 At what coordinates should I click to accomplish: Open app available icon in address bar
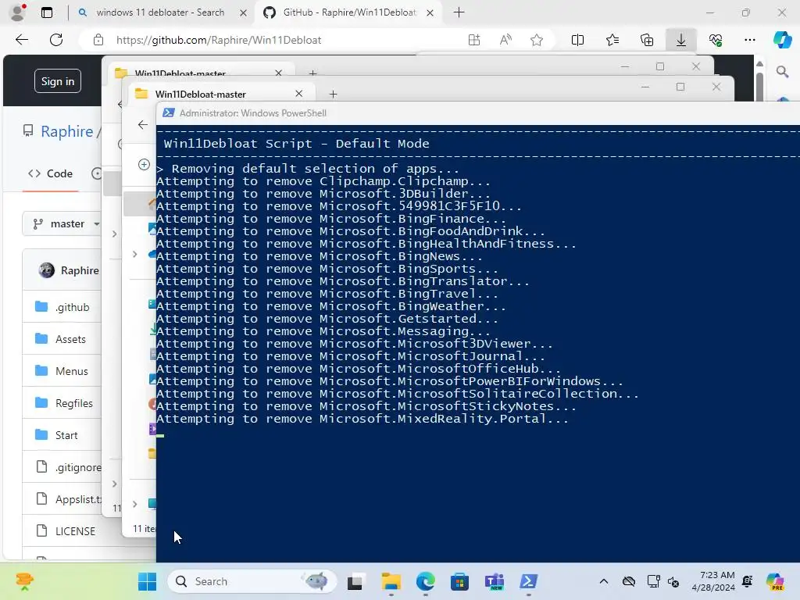pyautogui.click(x=474, y=40)
